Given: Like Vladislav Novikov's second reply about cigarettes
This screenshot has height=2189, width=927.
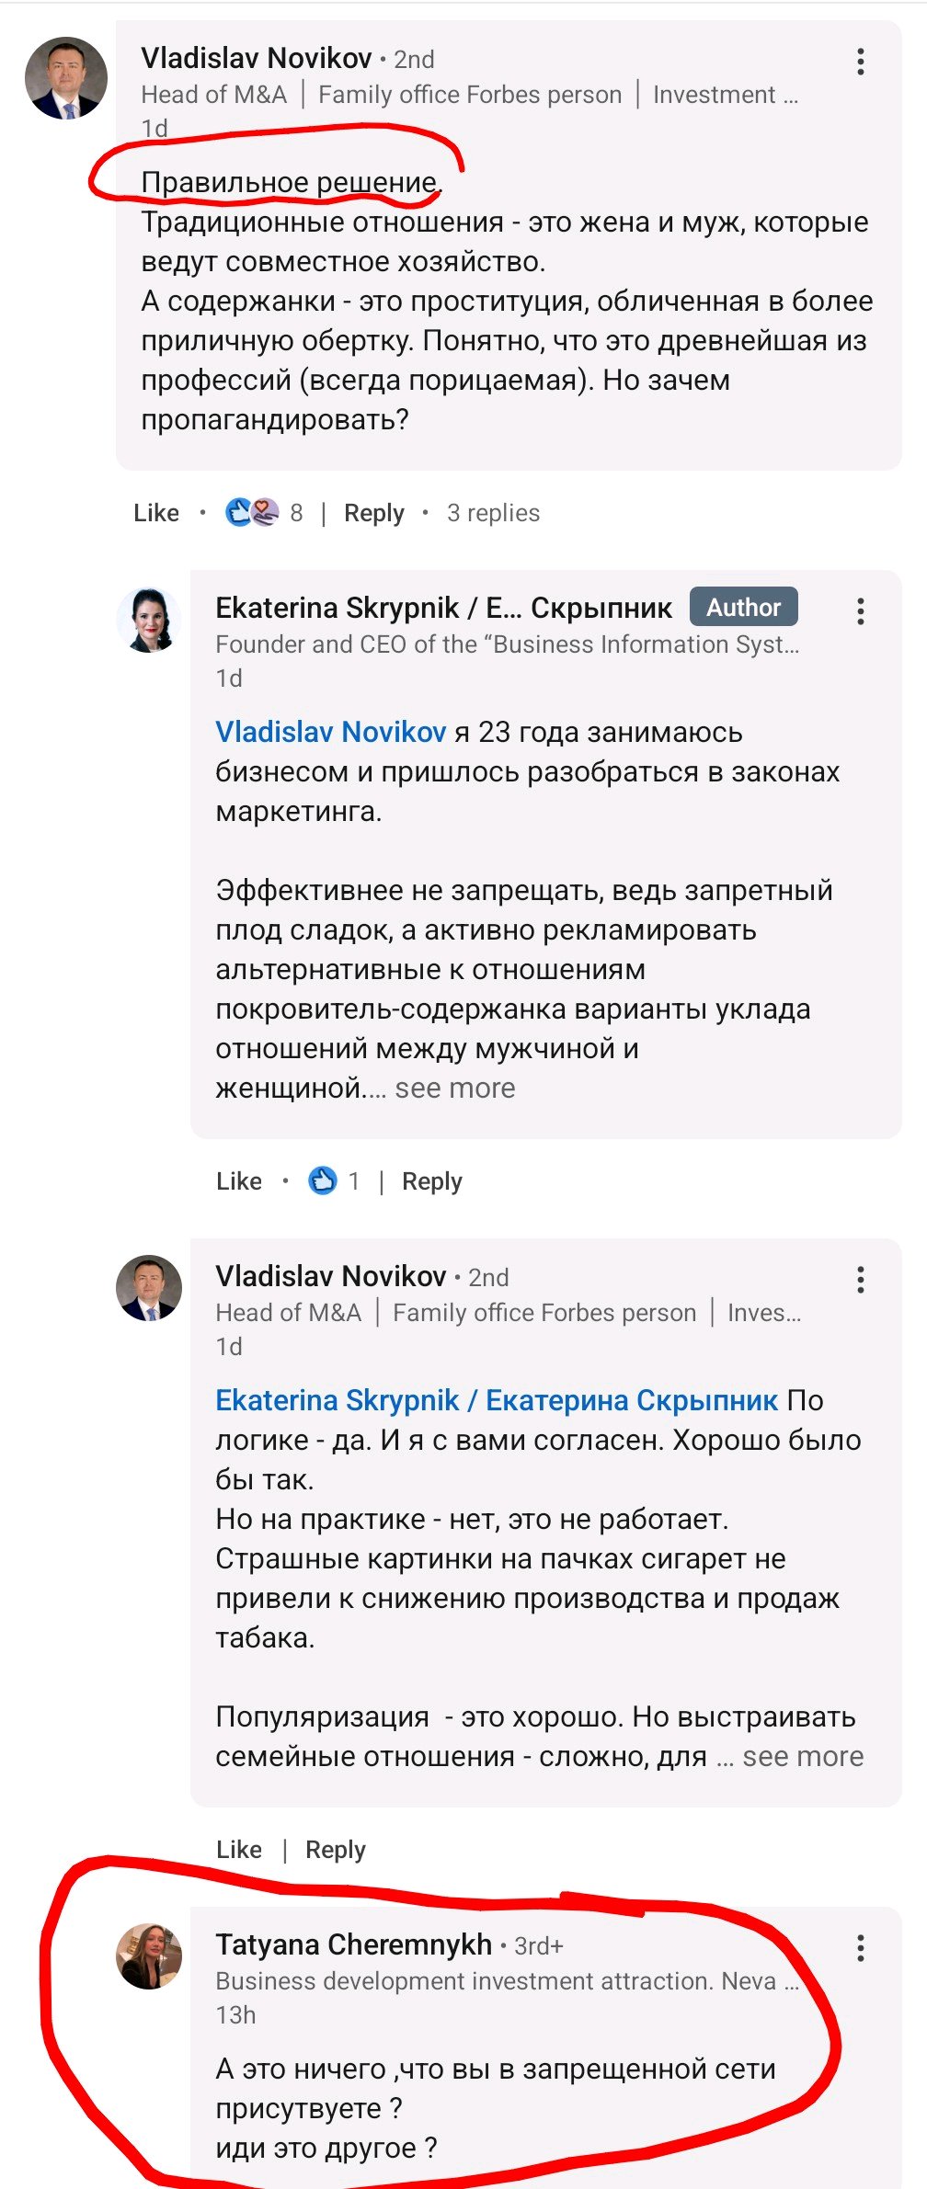Looking at the screenshot, I should [x=239, y=1850].
